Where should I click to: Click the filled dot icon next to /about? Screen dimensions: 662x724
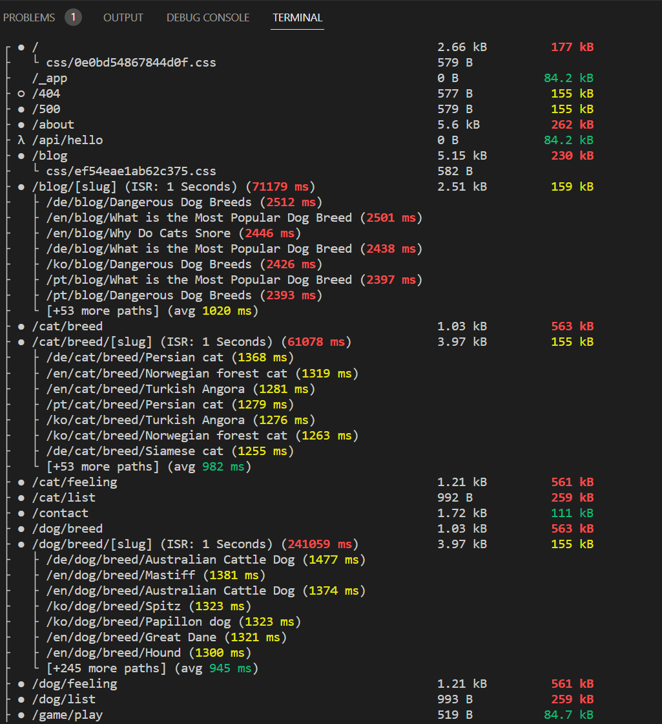tap(20, 124)
